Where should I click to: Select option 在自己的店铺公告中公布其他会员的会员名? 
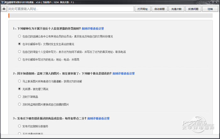pos(19,36)
